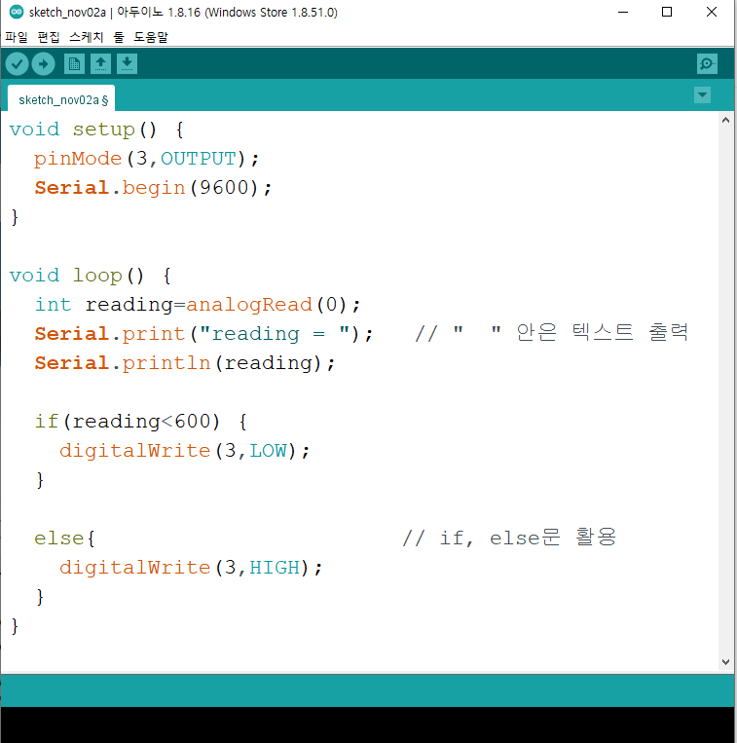Open the 스케치 menu
Image resolution: width=737 pixels, height=743 pixels.
point(86,37)
